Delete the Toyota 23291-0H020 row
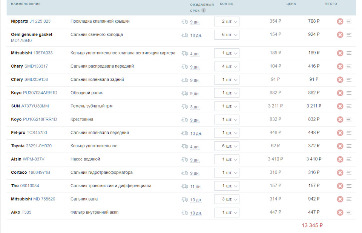362x233 pixels. click(x=340, y=146)
